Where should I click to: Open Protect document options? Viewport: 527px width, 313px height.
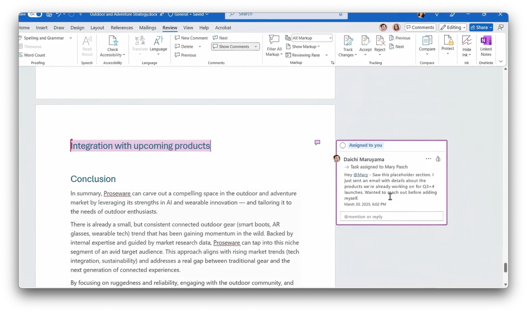tap(448, 45)
